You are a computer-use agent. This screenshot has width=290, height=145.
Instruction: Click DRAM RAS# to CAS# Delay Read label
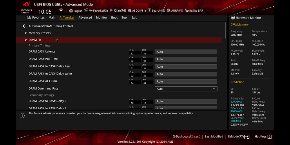tap(50, 66)
